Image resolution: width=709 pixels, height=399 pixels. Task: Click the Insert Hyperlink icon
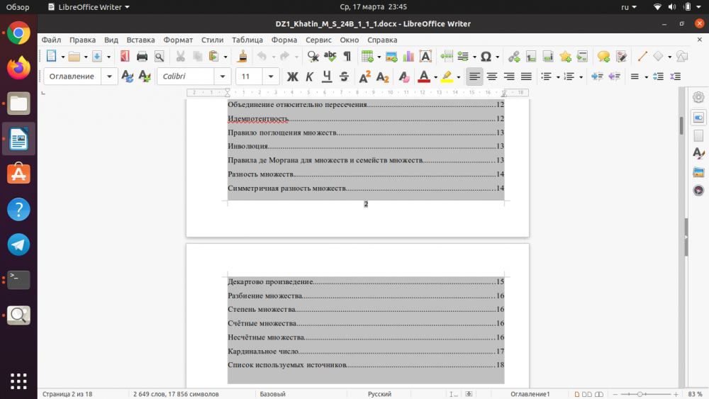coord(514,57)
